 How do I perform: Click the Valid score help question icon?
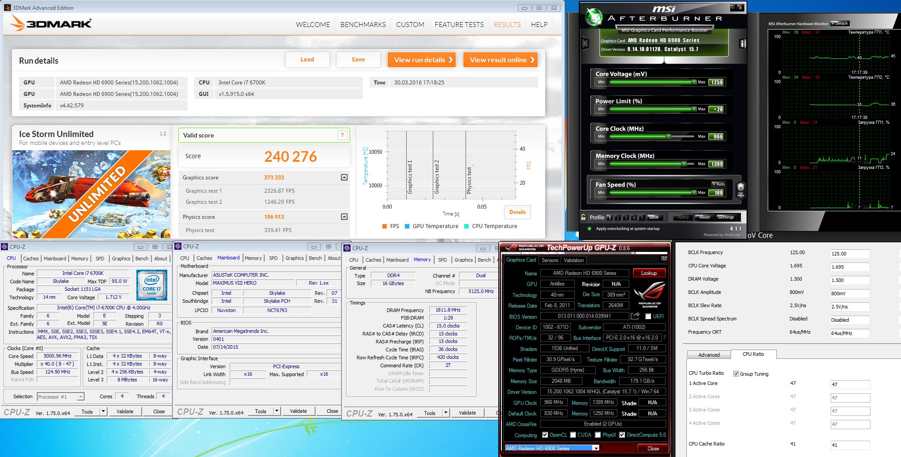(x=342, y=135)
